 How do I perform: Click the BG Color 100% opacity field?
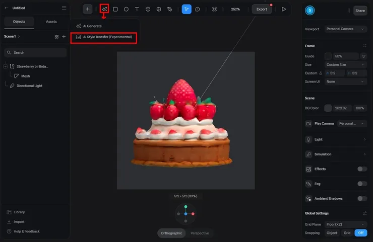(360, 108)
